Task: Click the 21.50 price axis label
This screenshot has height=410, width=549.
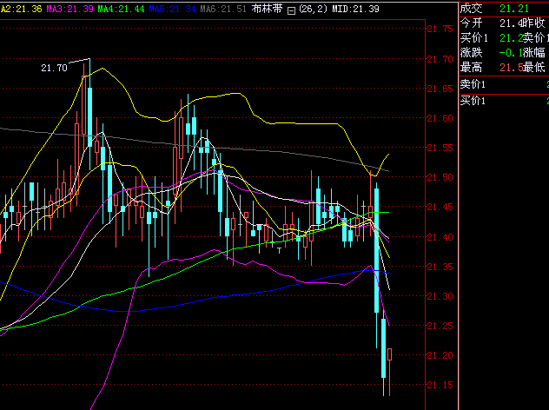Action: (x=440, y=177)
